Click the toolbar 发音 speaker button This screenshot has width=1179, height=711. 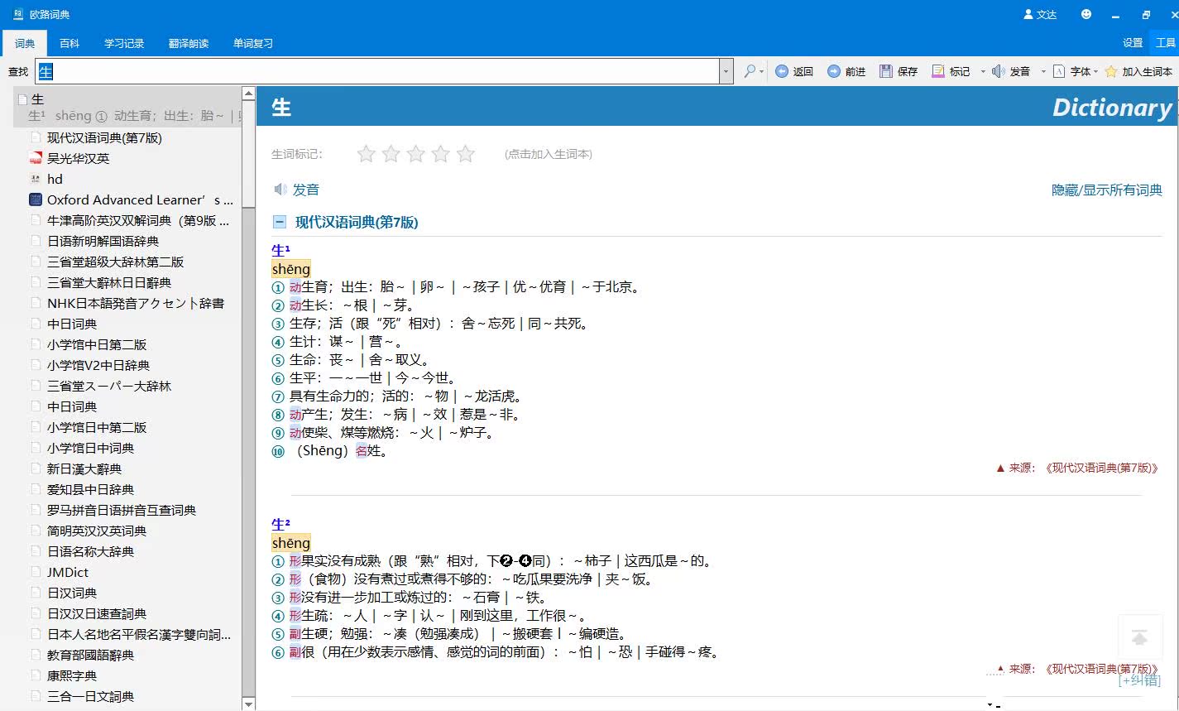pos(1010,71)
